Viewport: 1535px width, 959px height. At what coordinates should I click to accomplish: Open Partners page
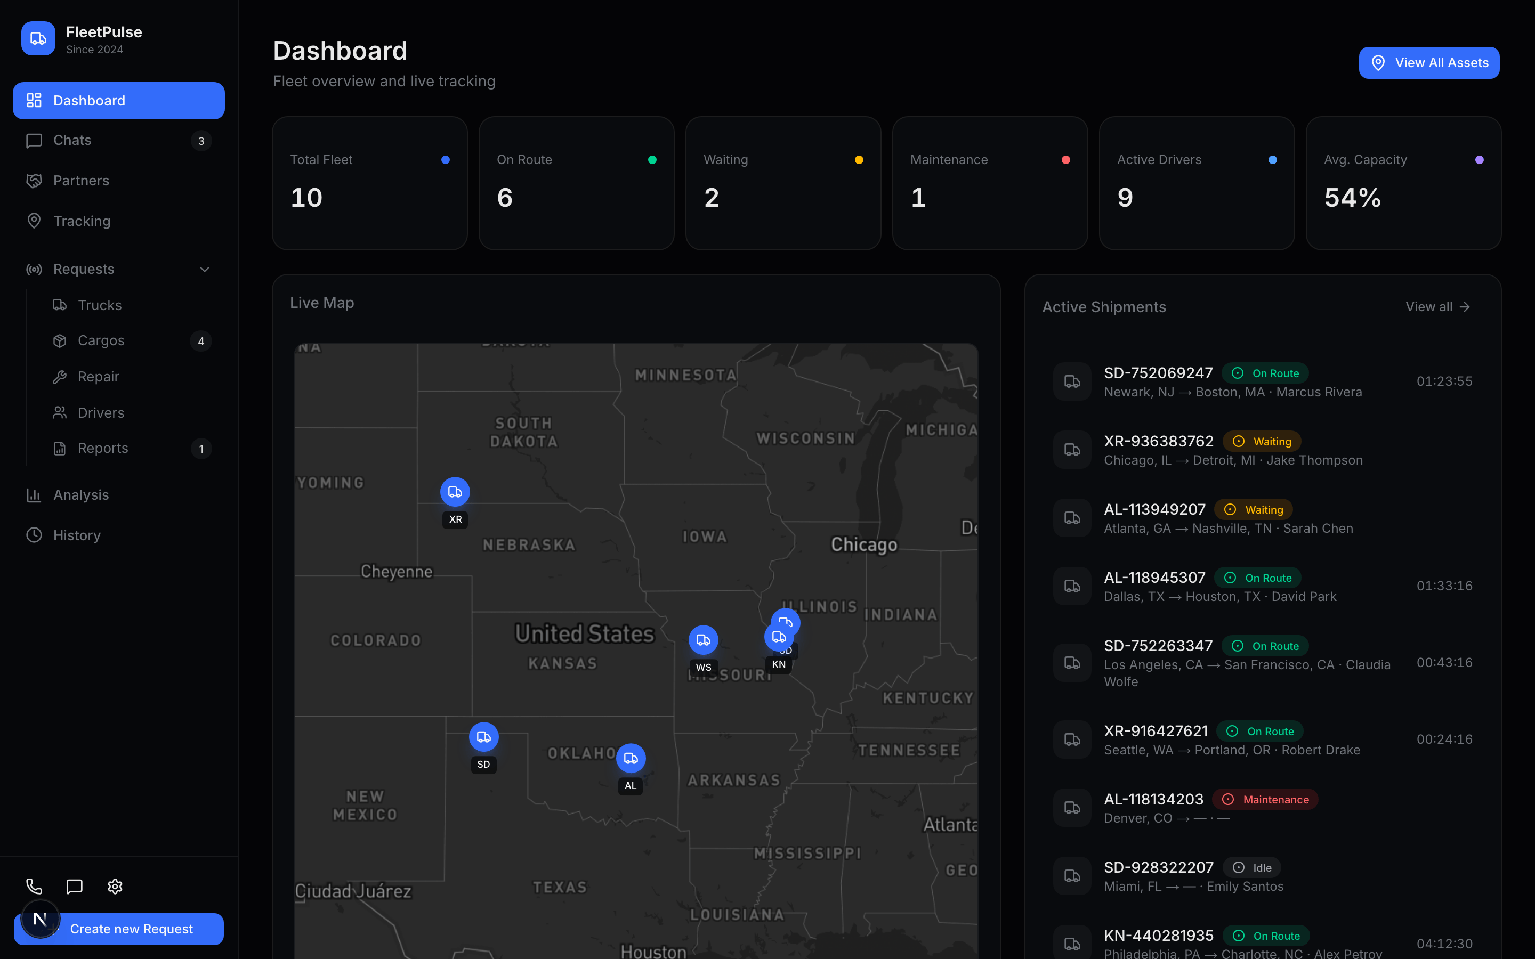pyautogui.click(x=119, y=181)
